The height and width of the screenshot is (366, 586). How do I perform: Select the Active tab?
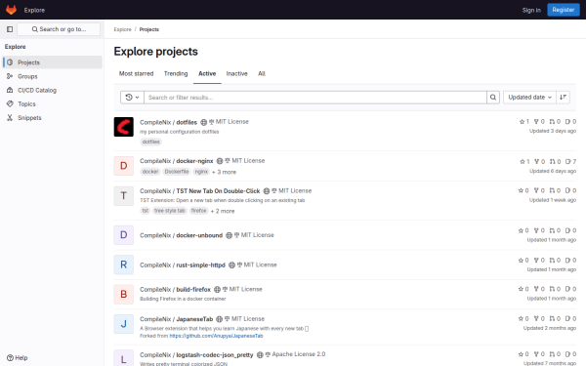[x=207, y=73]
